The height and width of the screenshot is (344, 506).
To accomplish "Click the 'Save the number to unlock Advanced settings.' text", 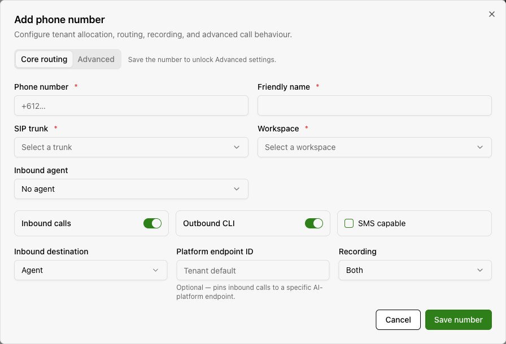I will click(202, 60).
